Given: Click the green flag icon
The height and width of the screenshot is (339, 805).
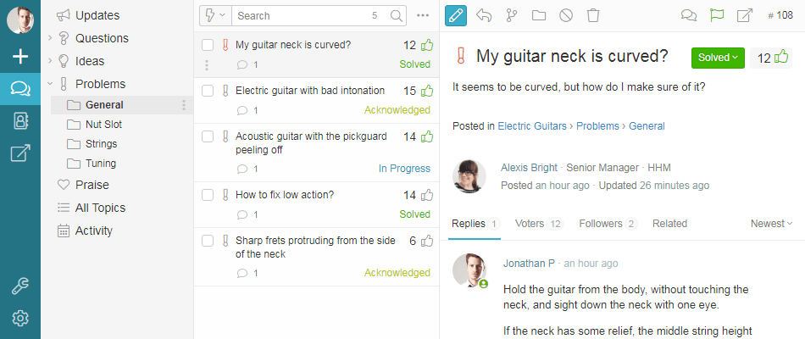Looking at the screenshot, I should coord(717,15).
